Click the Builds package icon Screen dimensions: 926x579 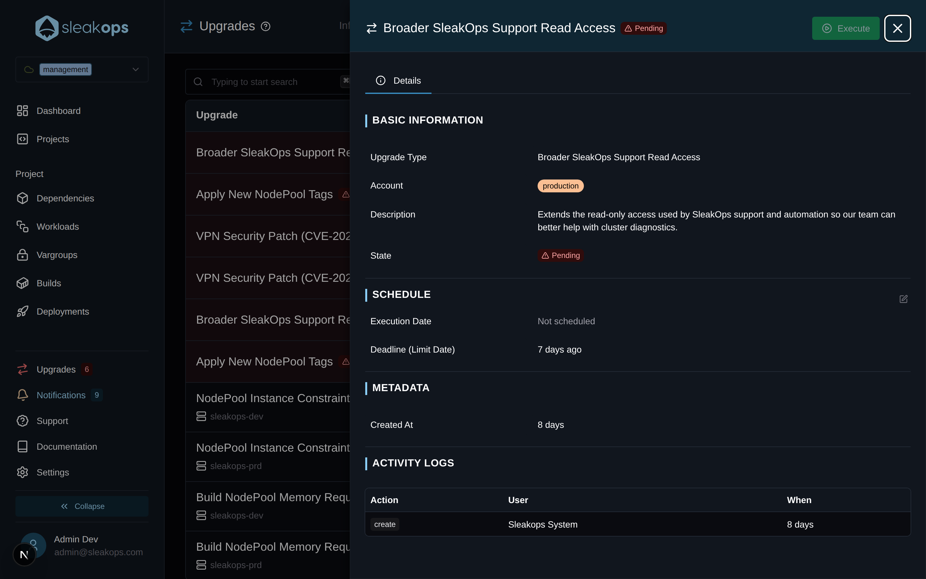coord(23,283)
